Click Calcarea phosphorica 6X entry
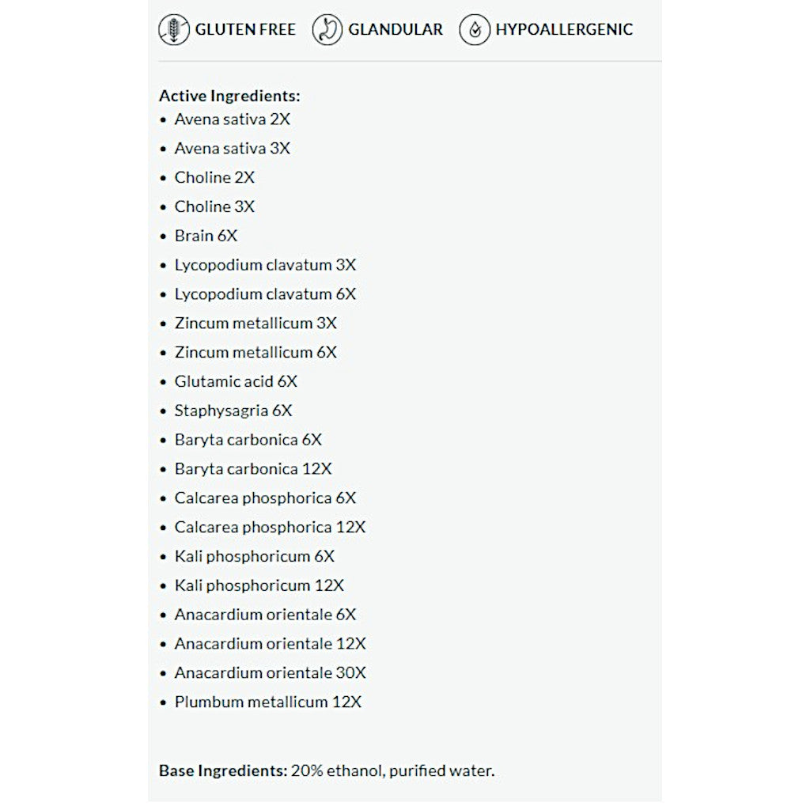This screenshot has width=810, height=810. [265, 498]
